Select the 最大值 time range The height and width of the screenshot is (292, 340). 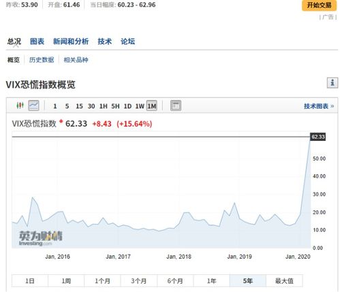tap(284, 281)
